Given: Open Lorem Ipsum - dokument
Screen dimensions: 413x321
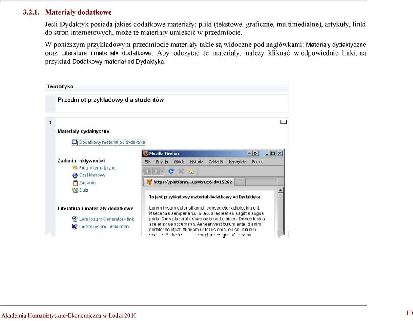Looking at the screenshot, I should point(105,227).
